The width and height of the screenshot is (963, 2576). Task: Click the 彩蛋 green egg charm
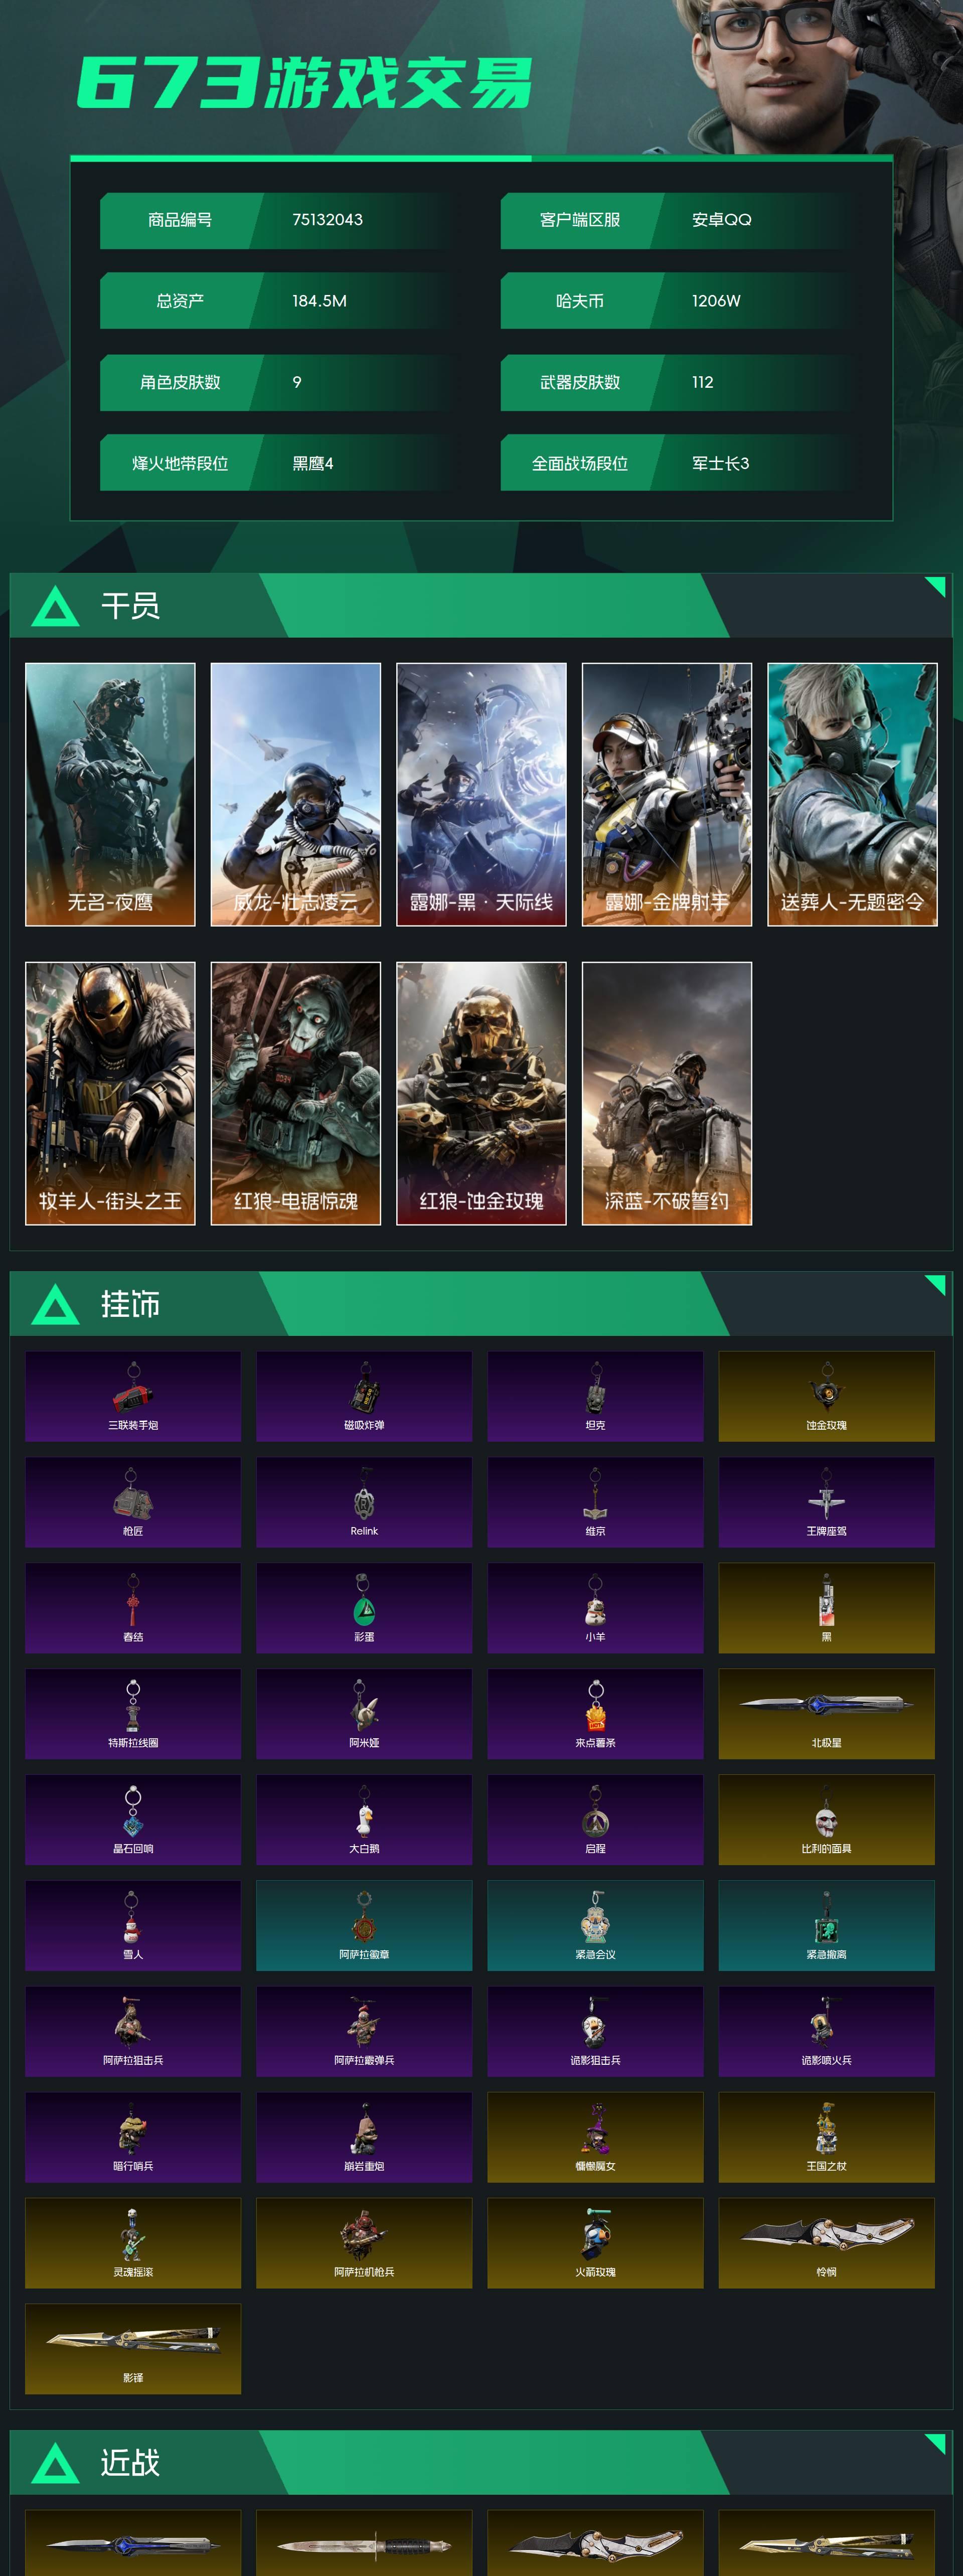tap(364, 1608)
